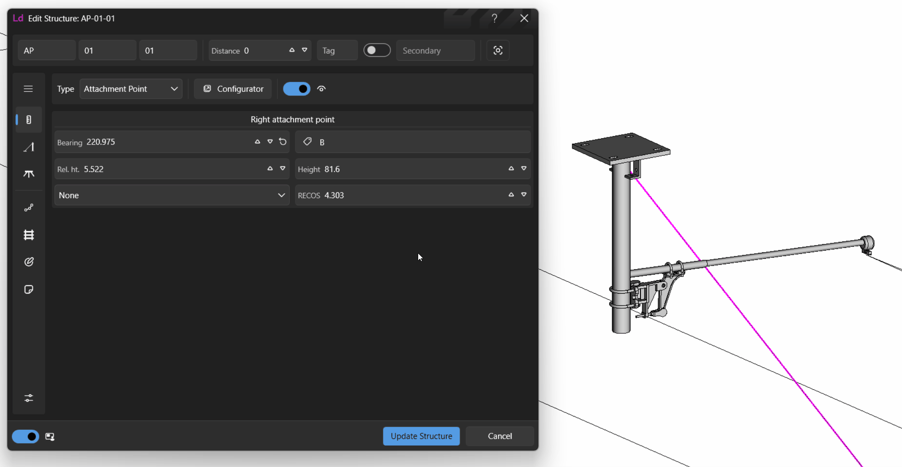Toggle the eye visibility icon
The width and height of the screenshot is (902, 467).
(322, 89)
